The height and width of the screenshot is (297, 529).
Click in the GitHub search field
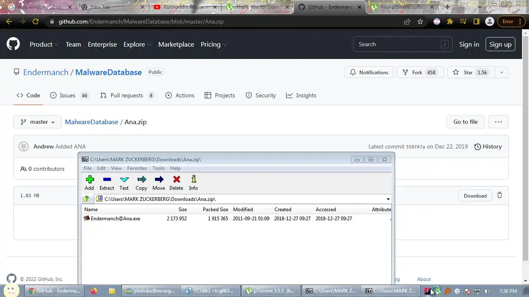pos(403,44)
